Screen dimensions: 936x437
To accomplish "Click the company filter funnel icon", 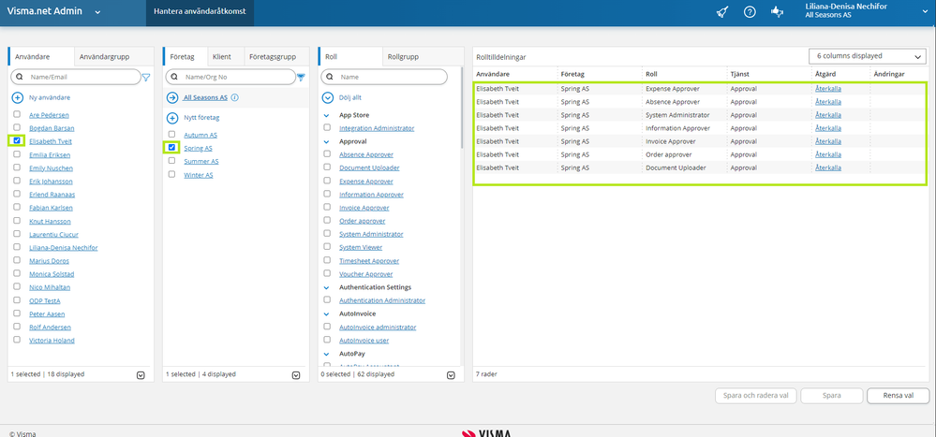I will tap(301, 77).
